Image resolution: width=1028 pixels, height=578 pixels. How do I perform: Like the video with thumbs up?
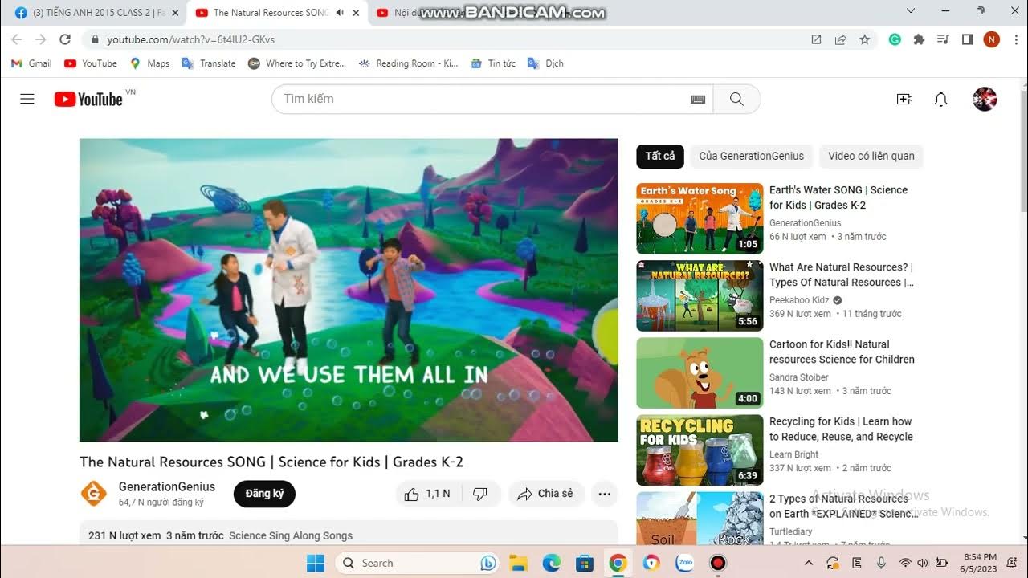coord(427,494)
